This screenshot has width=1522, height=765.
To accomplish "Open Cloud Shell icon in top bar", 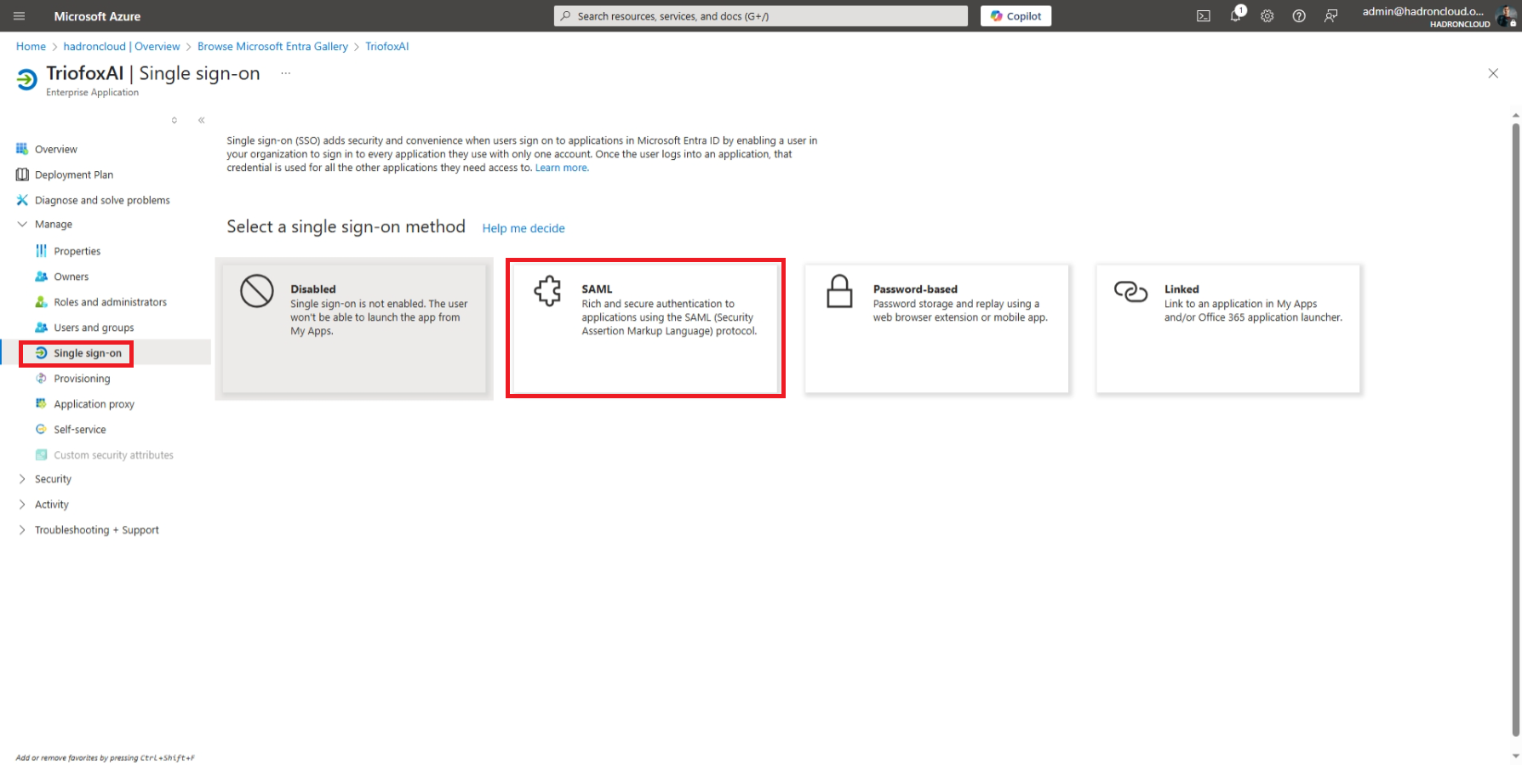I will point(1203,16).
